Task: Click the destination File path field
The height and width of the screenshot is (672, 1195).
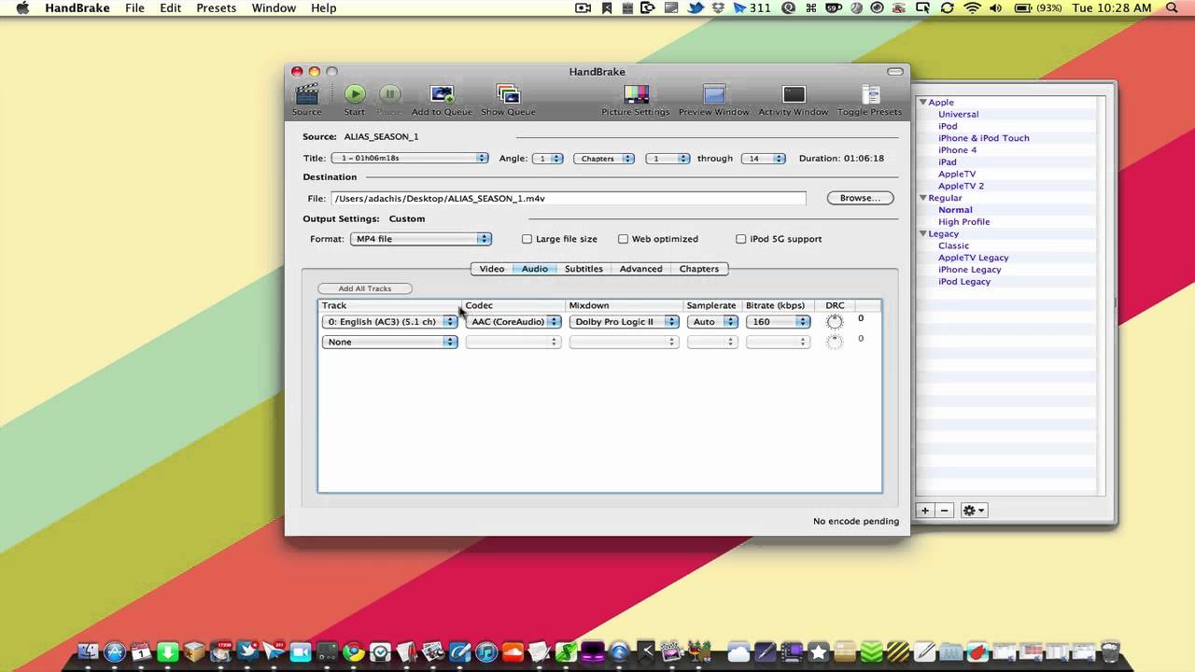Action: tap(568, 199)
